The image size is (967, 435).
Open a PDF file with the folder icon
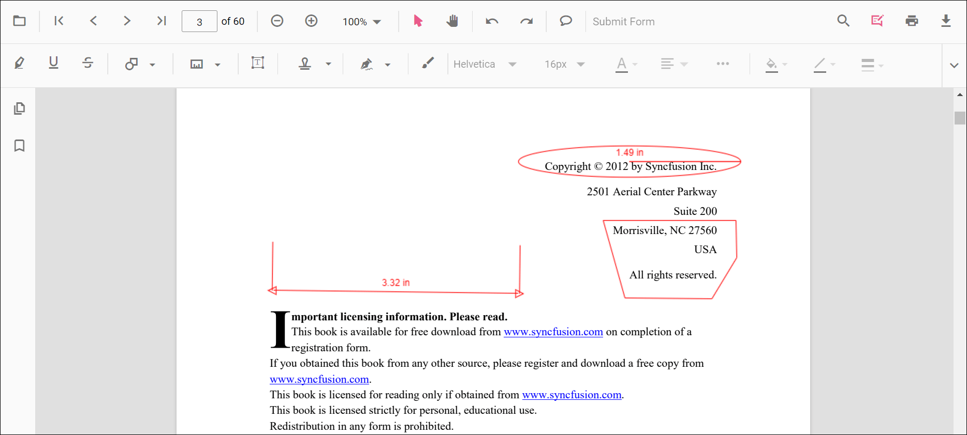[x=20, y=21]
